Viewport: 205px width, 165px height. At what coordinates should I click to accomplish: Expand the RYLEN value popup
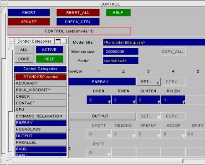tap(183, 102)
